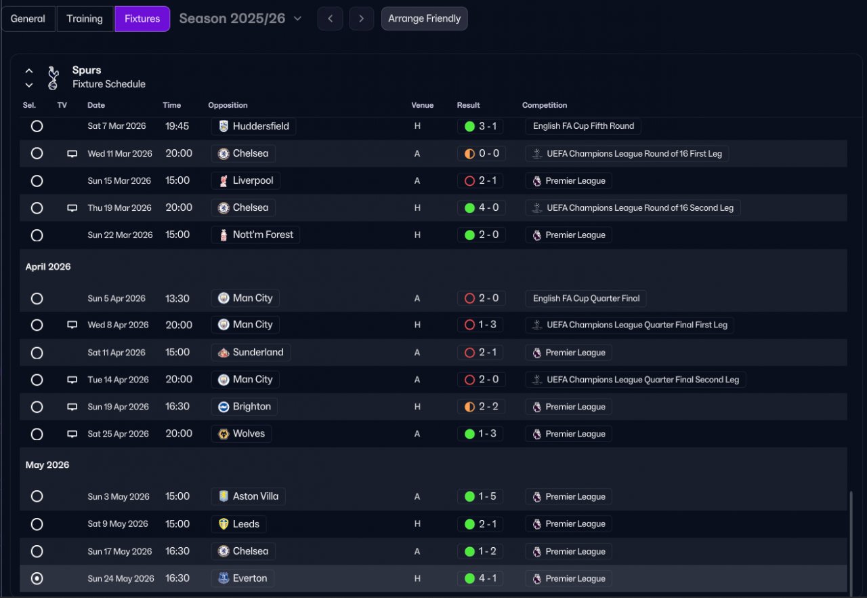Click TV icon for Tue 14 Apr Man City match
867x598 pixels.
click(x=72, y=380)
